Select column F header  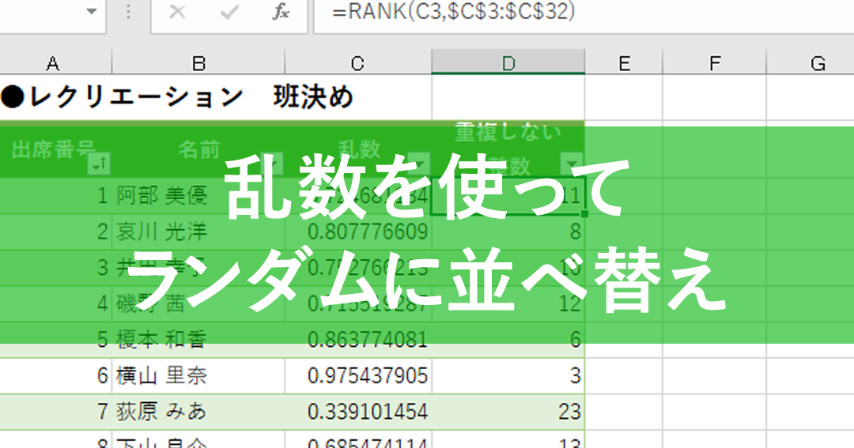[x=715, y=62]
